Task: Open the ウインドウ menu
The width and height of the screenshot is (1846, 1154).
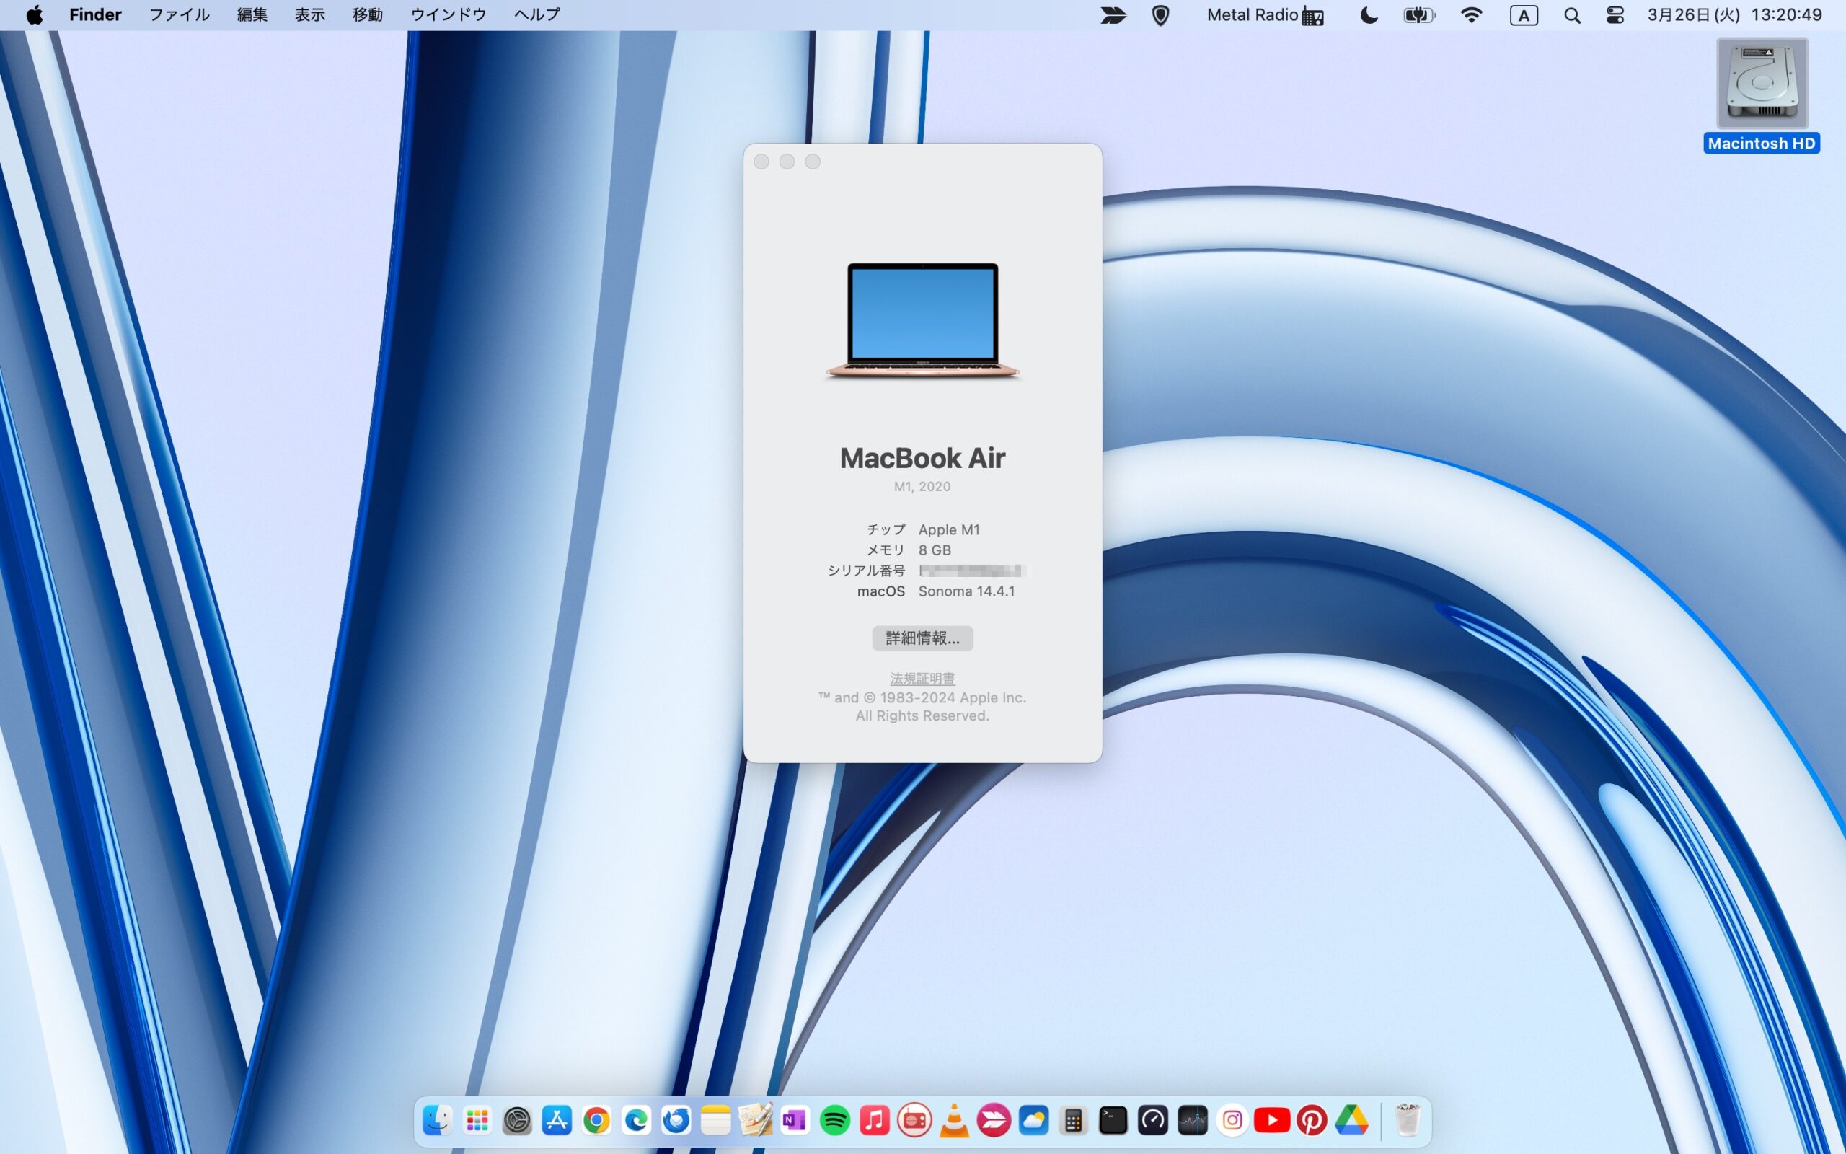Action: pos(449,14)
